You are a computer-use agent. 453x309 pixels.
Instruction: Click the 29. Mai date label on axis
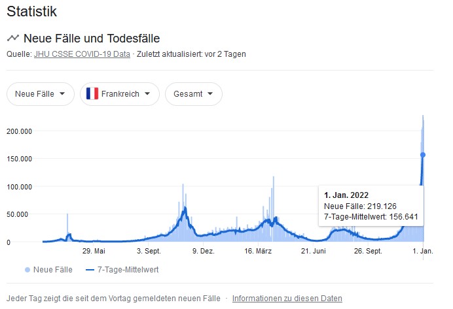point(94,251)
